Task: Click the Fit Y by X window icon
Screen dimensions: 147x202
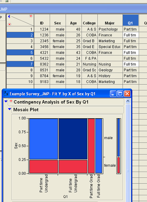Action: coord(6,93)
